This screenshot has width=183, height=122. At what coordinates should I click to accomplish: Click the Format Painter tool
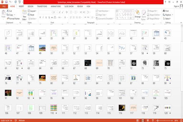[13, 19]
